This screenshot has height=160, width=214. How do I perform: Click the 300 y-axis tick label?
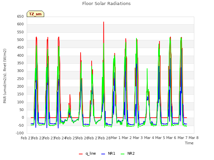[x=20, y=71]
